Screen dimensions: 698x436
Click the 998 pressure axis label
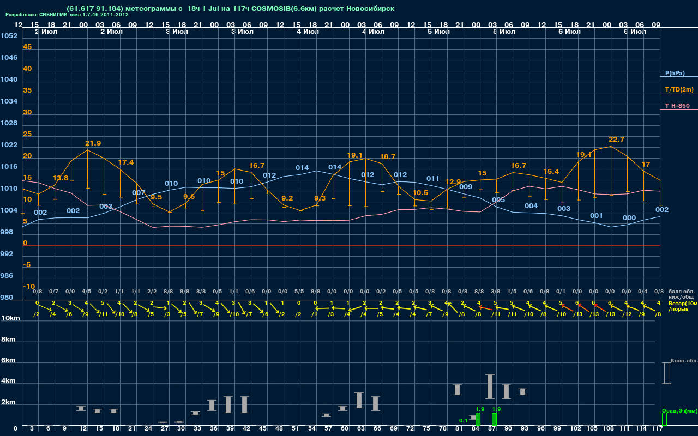click(7, 232)
